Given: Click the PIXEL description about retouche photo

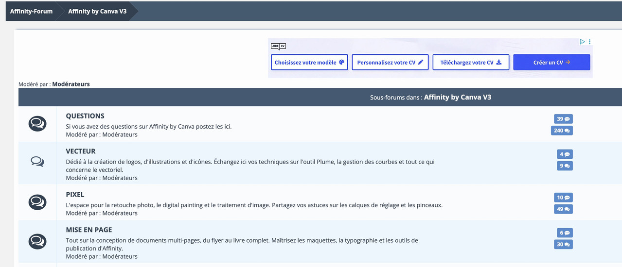Looking at the screenshot, I should (x=254, y=205).
